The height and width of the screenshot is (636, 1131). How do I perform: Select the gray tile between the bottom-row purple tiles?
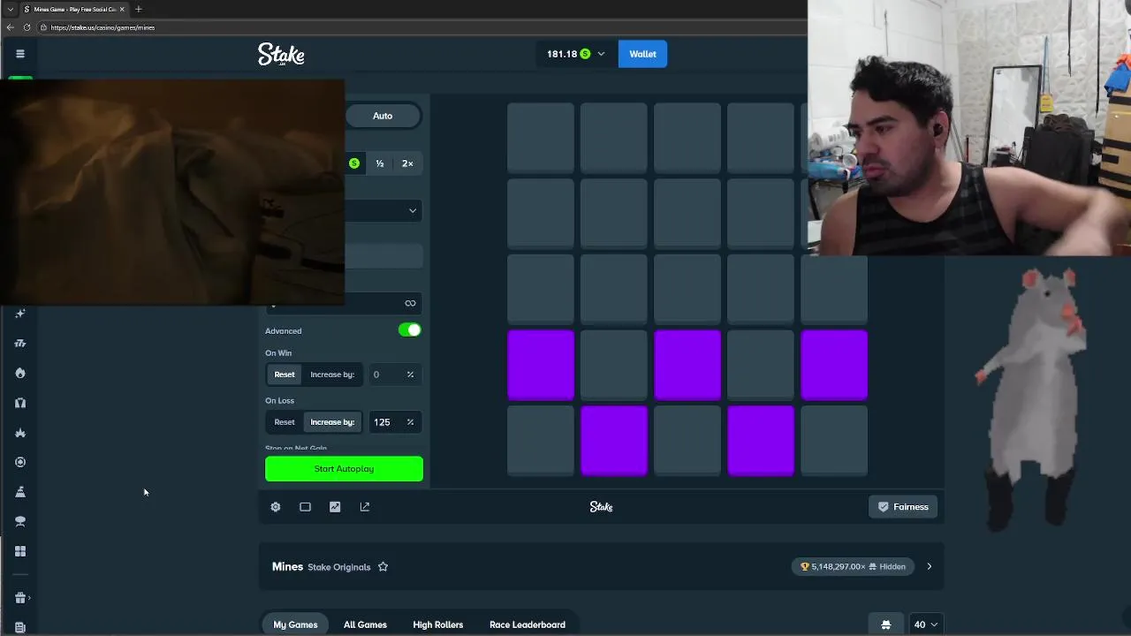687,441
